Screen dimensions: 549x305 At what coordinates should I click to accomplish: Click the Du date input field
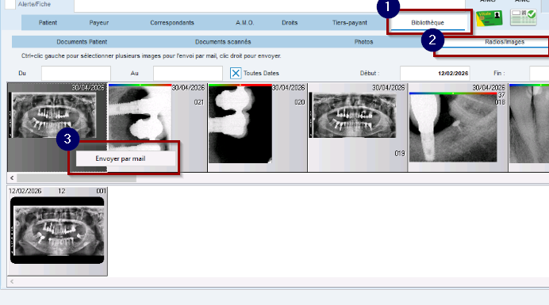click(x=76, y=74)
